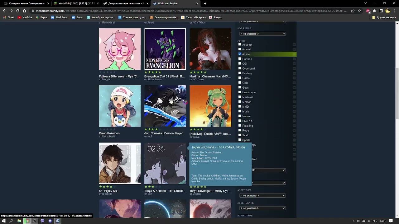Open the Asset Type dropdown

262,195
